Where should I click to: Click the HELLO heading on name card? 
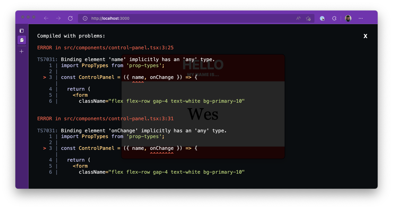(x=203, y=65)
